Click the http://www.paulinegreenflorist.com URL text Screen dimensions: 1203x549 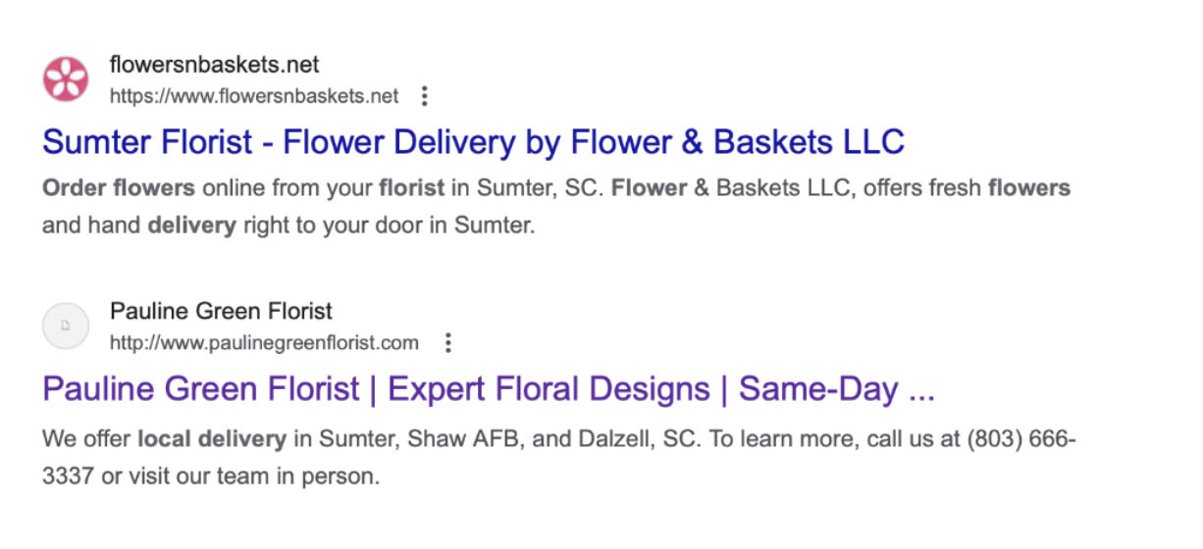[x=264, y=343]
